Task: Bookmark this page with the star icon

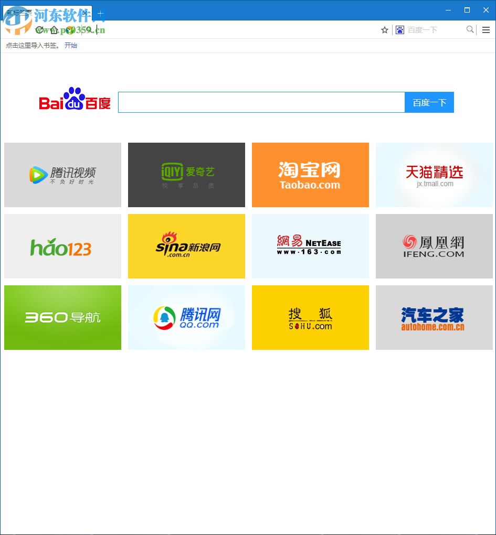Action: pyautogui.click(x=385, y=30)
